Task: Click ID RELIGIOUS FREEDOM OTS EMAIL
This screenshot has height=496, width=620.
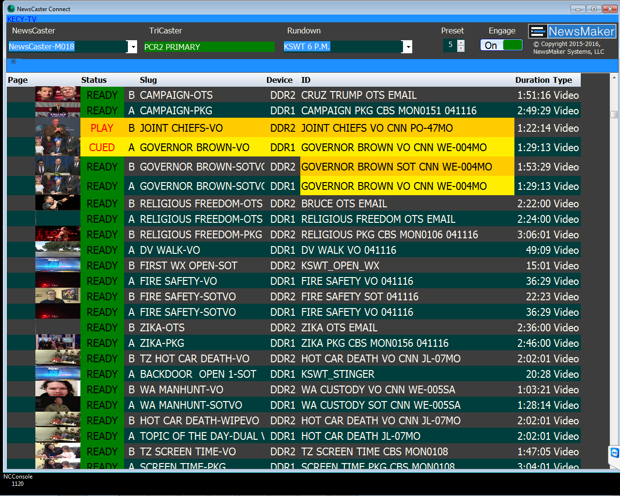Action: 378,219
